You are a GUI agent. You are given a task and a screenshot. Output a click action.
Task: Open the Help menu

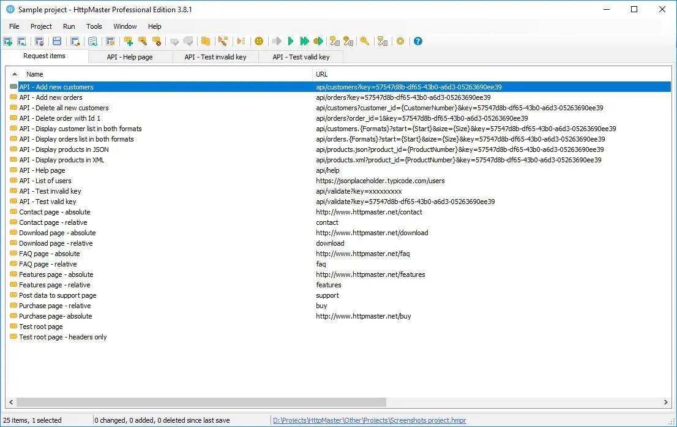[155, 26]
